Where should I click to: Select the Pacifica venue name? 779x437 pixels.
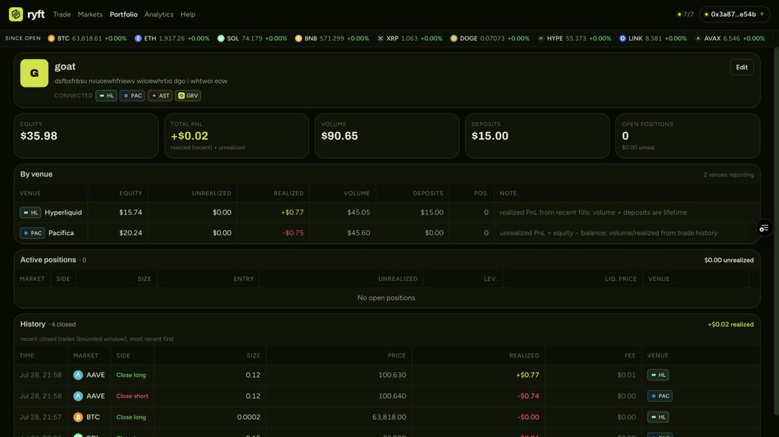coord(61,233)
